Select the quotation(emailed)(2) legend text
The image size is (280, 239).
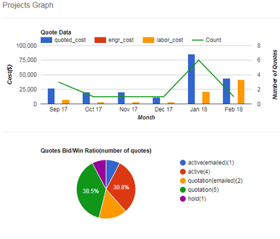215,181
